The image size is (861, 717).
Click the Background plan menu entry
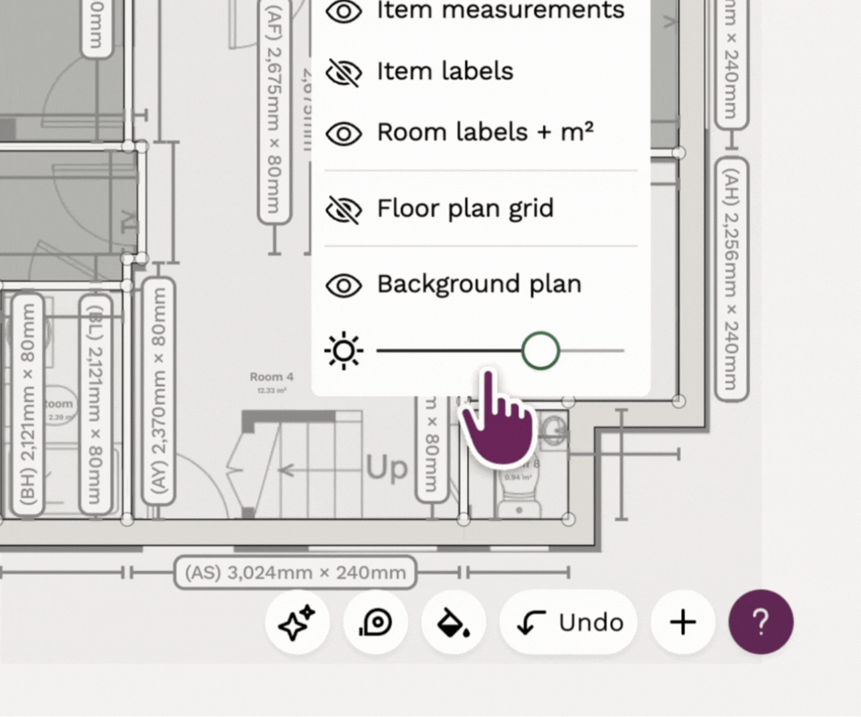[x=479, y=284]
